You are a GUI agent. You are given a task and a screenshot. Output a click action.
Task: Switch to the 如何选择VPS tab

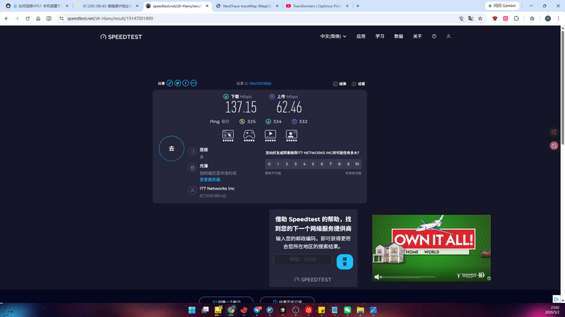(x=37, y=6)
